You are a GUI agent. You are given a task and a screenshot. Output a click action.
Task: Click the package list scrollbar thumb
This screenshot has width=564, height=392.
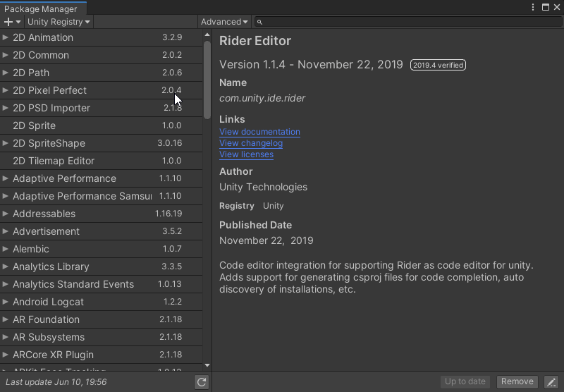pos(207,79)
